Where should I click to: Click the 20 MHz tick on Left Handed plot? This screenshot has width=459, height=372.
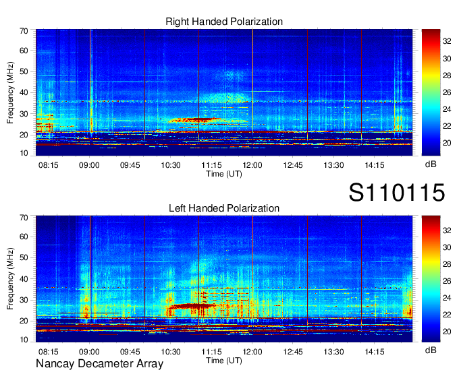(x=24, y=321)
